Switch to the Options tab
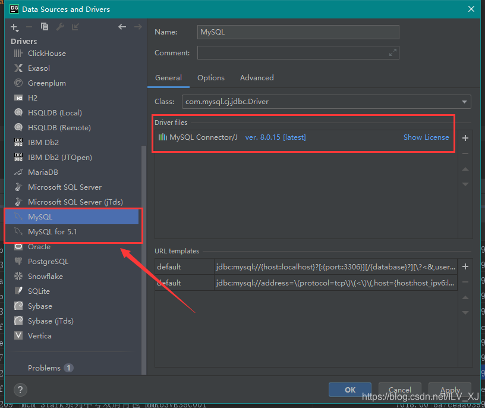The image size is (485, 408). pos(211,78)
